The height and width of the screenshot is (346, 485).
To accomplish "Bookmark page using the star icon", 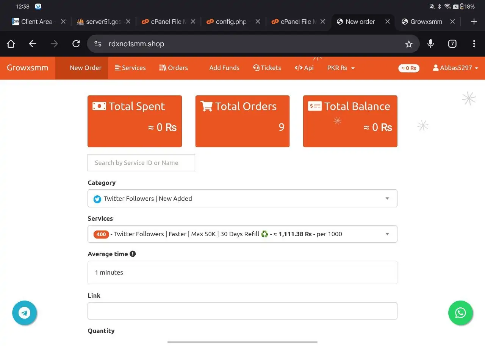I will tap(408, 44).
